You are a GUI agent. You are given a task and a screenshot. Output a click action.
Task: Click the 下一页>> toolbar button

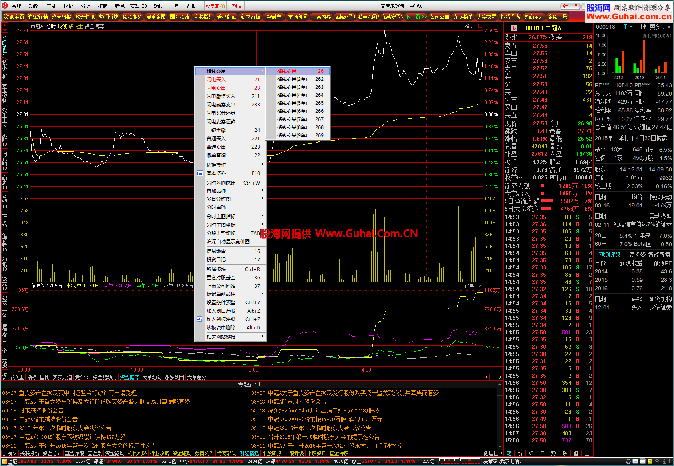[x=416, y=17]
